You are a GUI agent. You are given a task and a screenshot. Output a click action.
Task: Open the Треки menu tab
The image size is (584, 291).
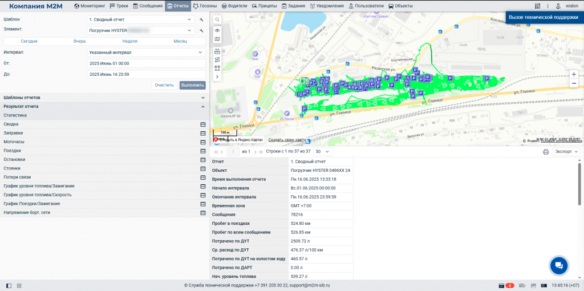pos(119,6)
